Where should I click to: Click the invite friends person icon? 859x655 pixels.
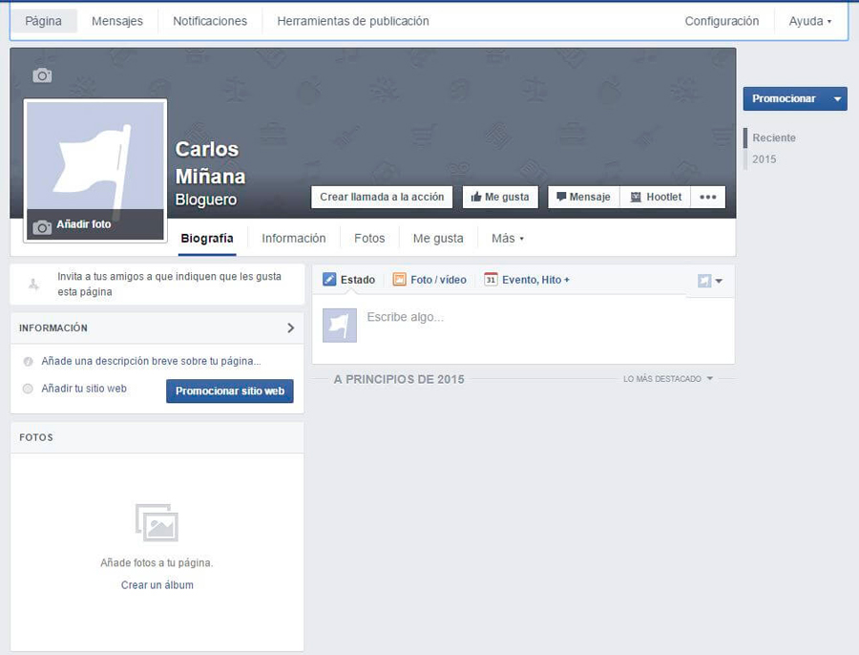click(33, 284)
